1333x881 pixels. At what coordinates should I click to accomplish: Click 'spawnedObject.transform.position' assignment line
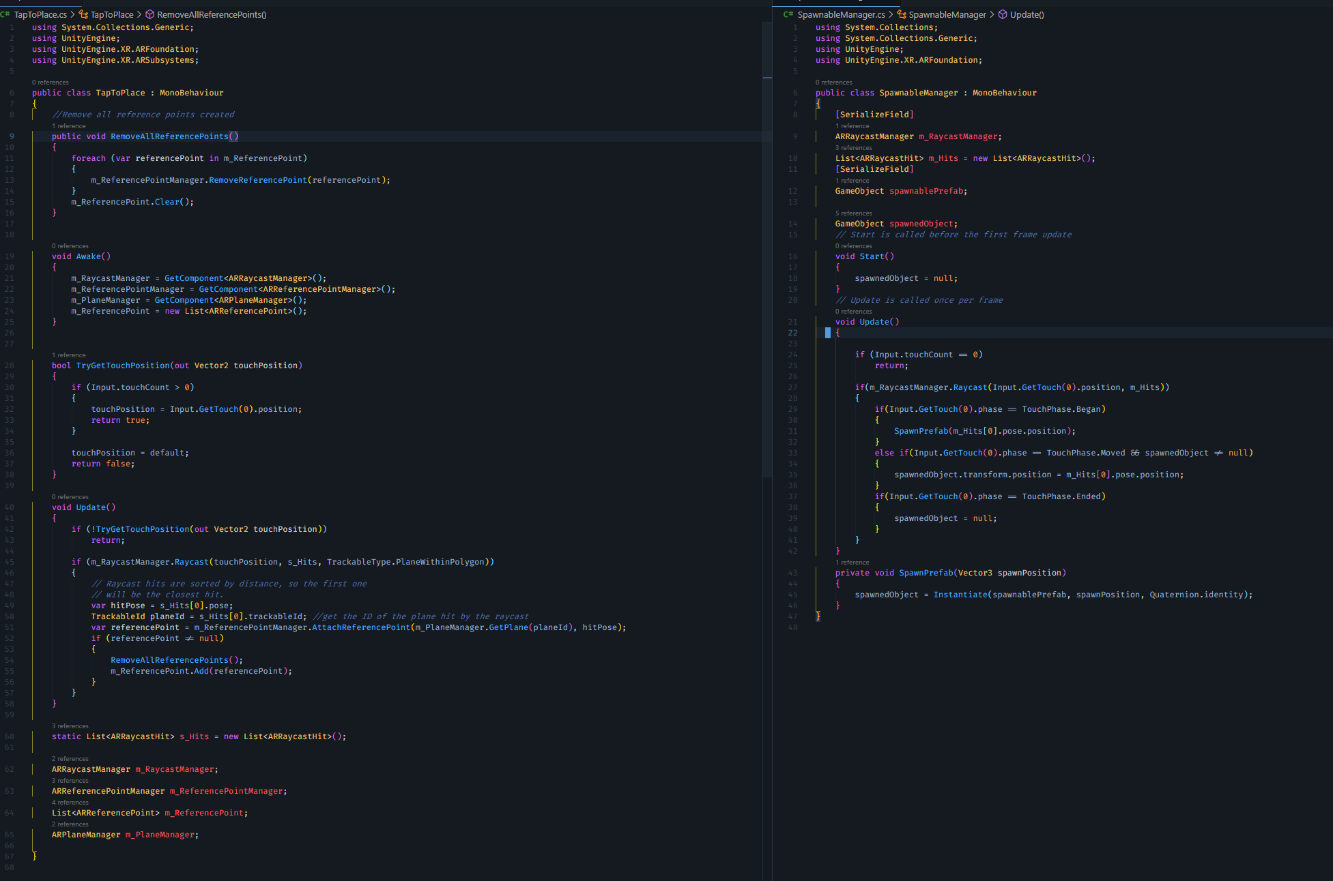click(1039, 475)
